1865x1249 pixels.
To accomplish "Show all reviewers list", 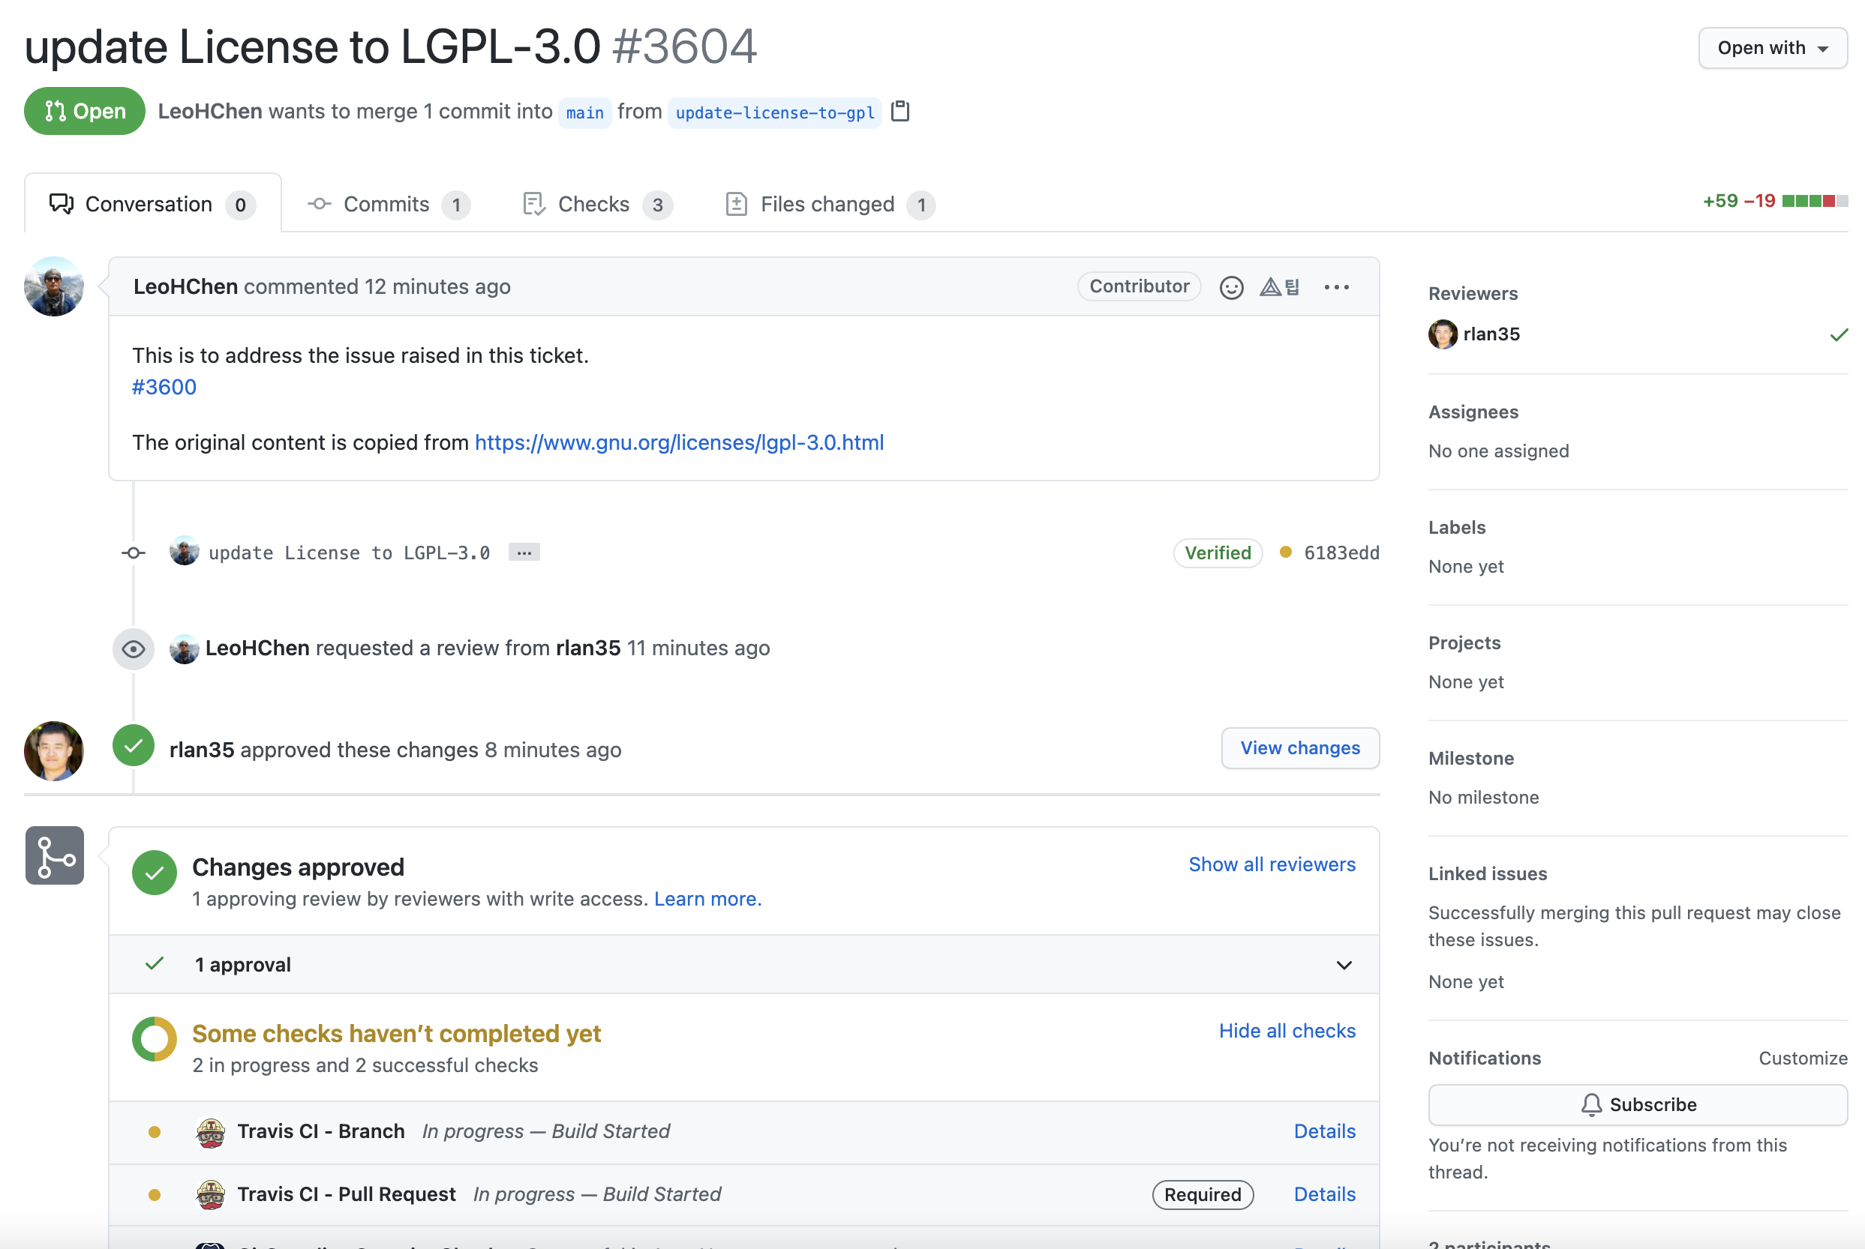I will 1272,864.
